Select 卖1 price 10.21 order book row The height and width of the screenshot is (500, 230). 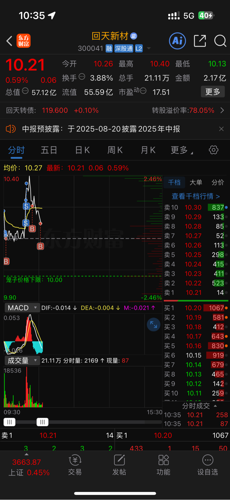(196, 293)
